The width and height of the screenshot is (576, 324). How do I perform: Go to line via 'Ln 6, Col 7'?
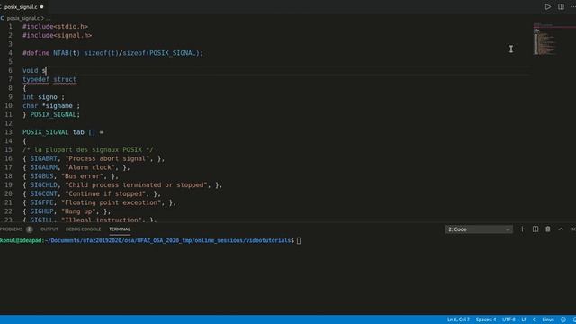458,319
